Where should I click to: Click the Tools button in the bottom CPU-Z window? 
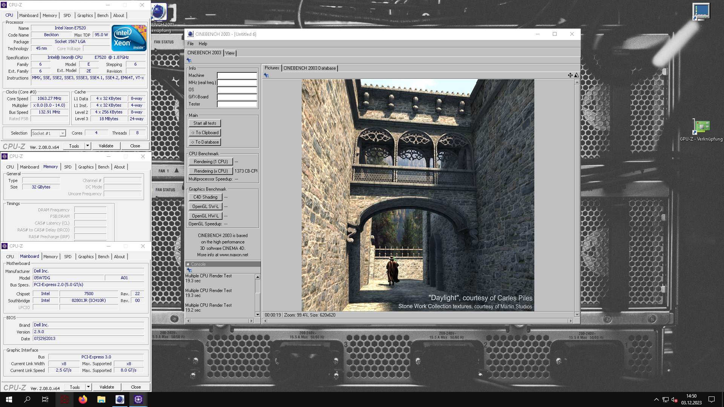click(x=75, y=387)
